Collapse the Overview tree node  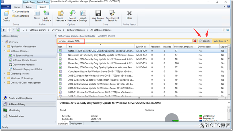click(x=3, y=42)
